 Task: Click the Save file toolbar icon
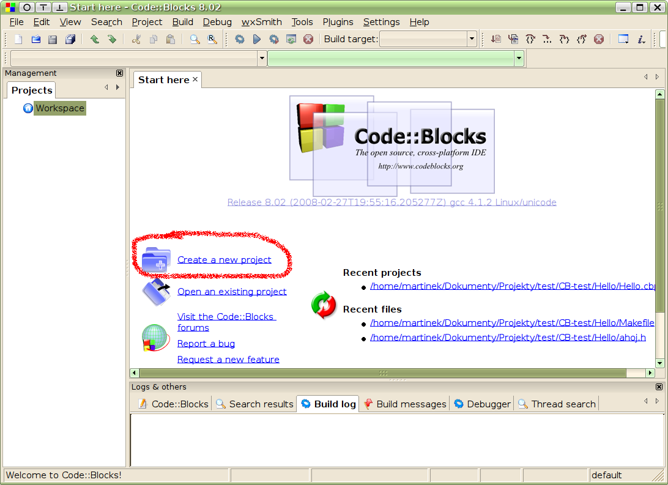pos(53,39)
